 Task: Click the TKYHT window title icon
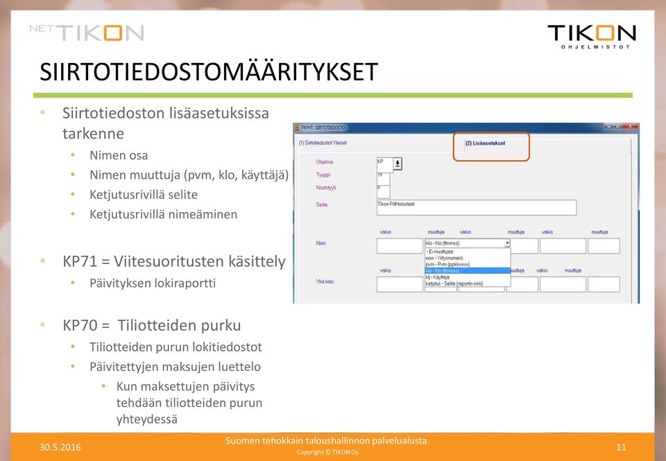pyautogui.click(x=298, y=128)
